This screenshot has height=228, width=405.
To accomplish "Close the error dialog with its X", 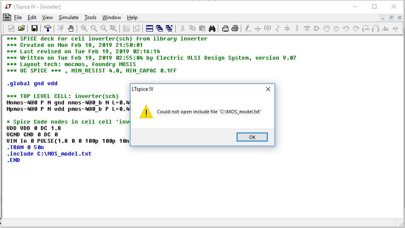I will click(268, 89).
